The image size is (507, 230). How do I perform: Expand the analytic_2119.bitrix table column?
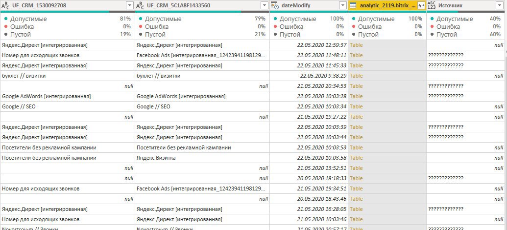click(x=421, y=5)
